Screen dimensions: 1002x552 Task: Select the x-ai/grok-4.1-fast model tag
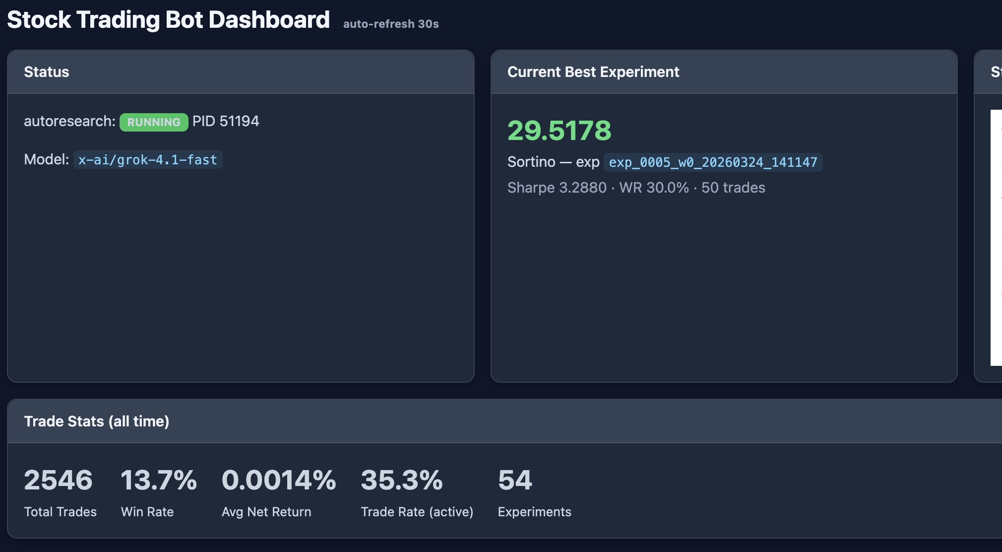[x=148, y=160]
